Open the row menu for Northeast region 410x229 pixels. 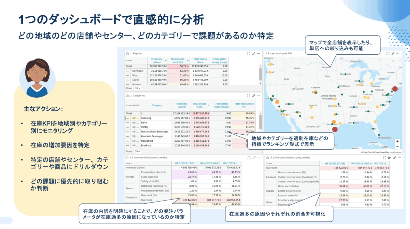128,71
